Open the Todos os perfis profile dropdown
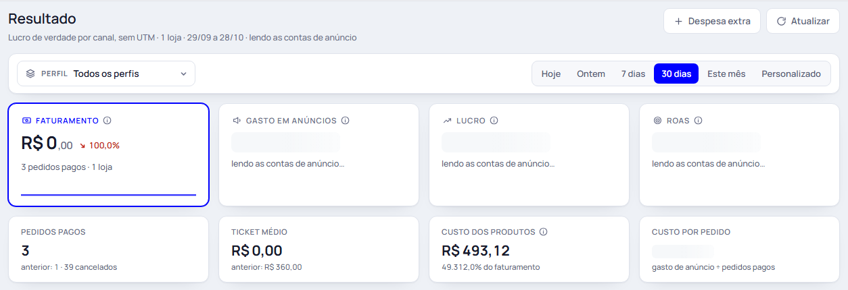The height and width of the screenshot is (290, 848). tap(106, 74)
